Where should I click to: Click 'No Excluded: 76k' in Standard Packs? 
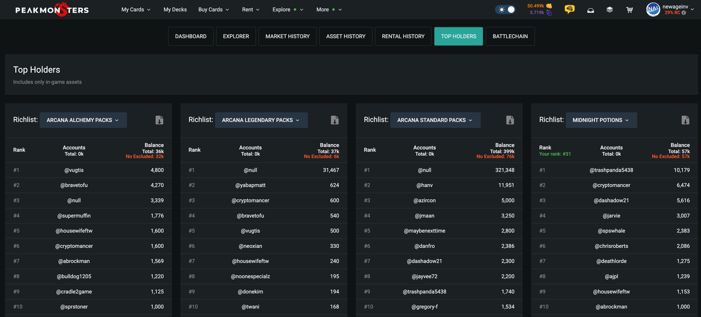point(495,157)
